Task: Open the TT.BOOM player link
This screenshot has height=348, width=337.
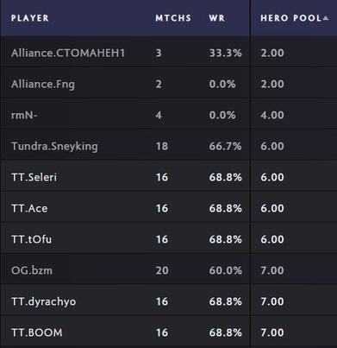Action: pyautogui.click(x=37, y=332)
